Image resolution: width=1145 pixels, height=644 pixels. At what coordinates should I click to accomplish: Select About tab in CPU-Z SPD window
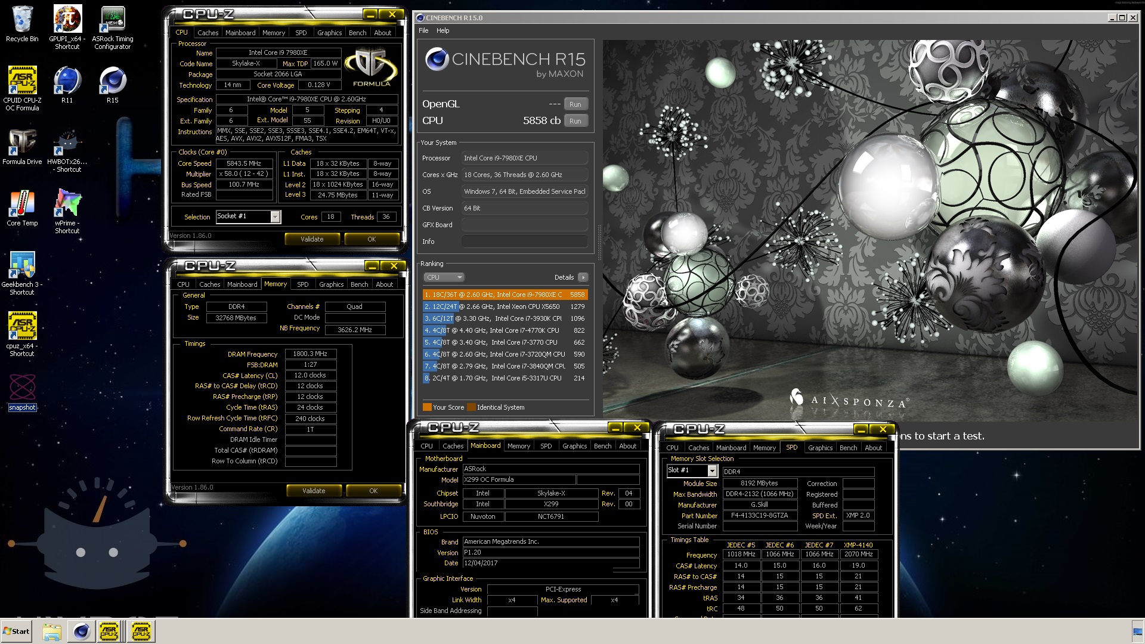click(873, 448)
